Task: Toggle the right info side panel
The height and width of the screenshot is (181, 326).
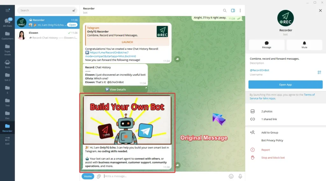Action: click(233, 10)
